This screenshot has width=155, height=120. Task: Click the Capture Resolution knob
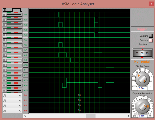(x=142, y=106)
